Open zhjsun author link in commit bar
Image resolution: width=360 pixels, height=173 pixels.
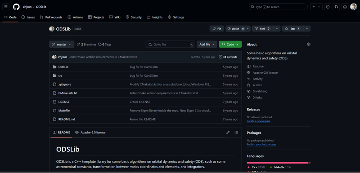coord(63,57)
